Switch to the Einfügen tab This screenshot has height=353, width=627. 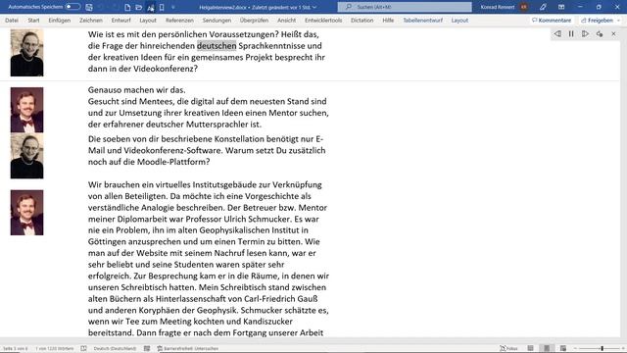pos(59,20)
